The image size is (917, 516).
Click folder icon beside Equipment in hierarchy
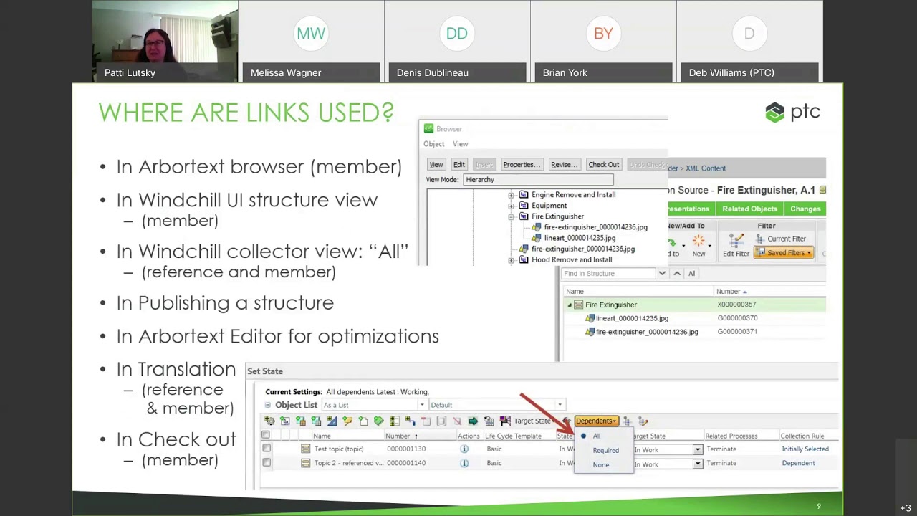[x=524, y=206]
